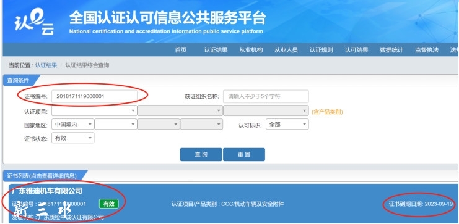Click the 认e云 platform logo
Screen dimensions: 459x224
click(35, 22)
